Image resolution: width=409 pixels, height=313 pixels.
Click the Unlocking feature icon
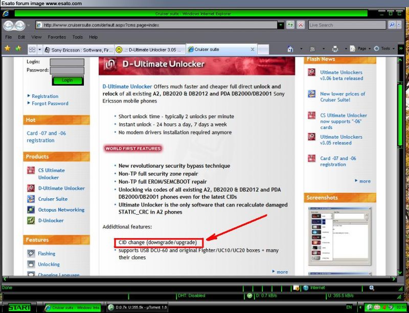tap(31, 264)
